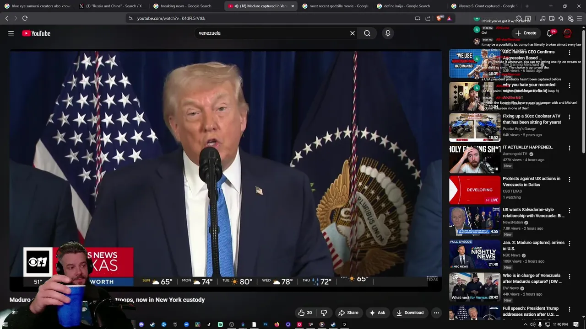Reload the current page
The image size is (586, 329).
tap(25, 18)
